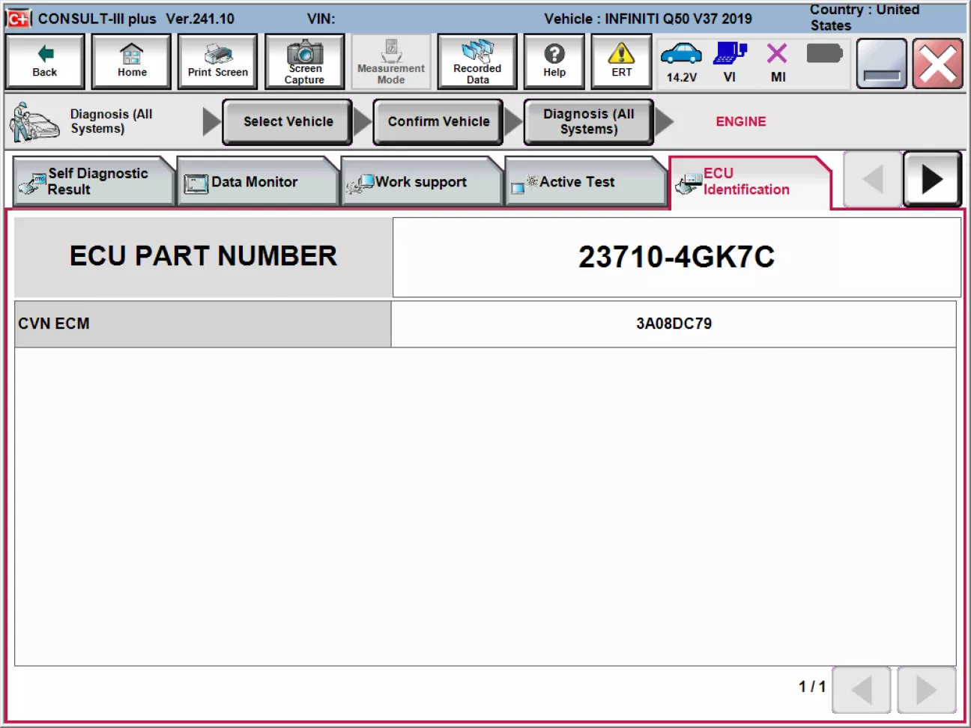Go to previous page arrow at bottom
Image resolution: width=971 pixels, height=728 pixels.
coord(862,690)
